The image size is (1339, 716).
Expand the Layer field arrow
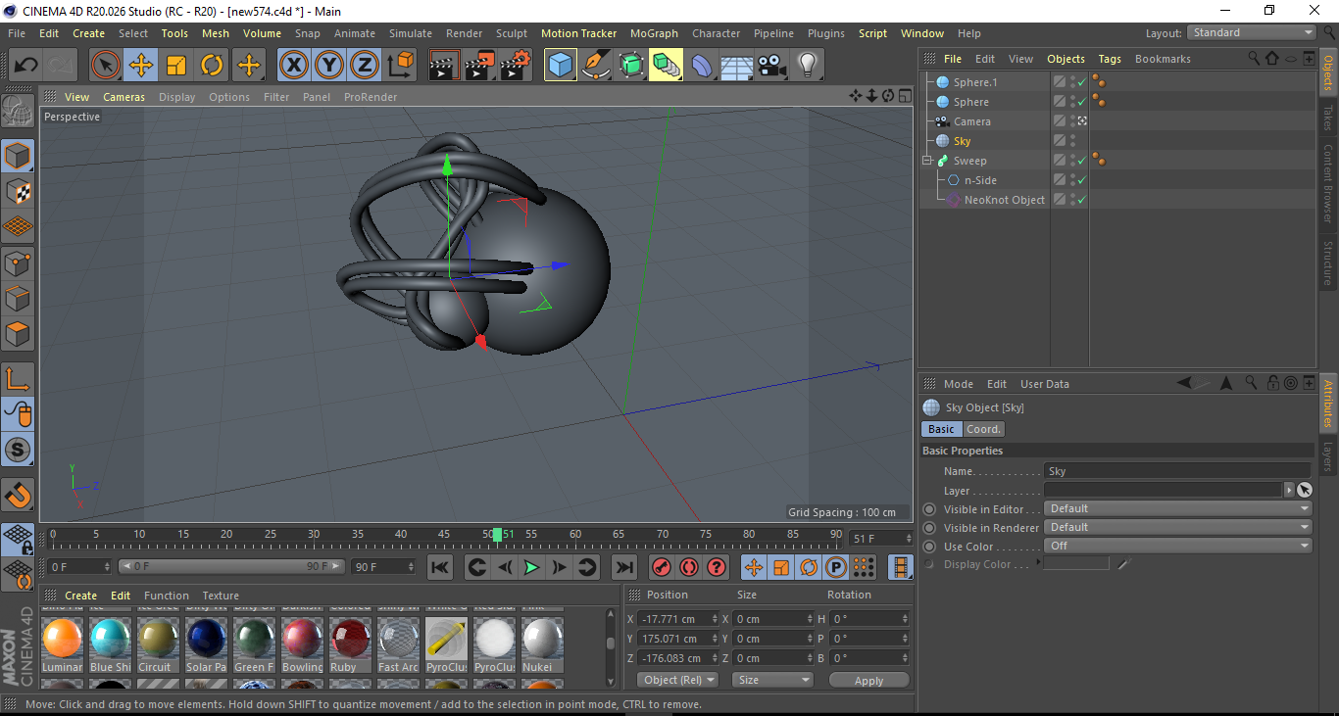[x=1288, y=490]
